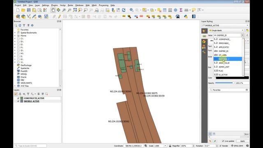Open the Project menu

click(18, 5)
